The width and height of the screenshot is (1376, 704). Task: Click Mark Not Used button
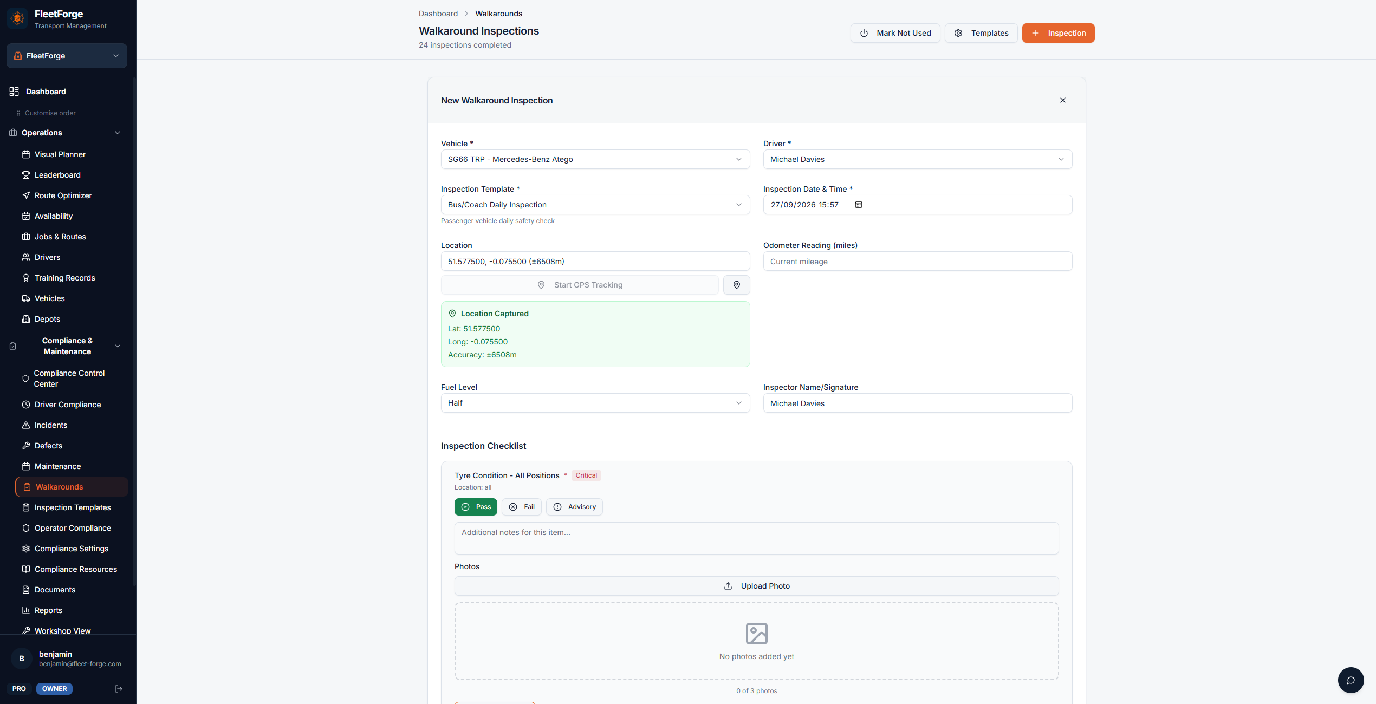[895, 33]
